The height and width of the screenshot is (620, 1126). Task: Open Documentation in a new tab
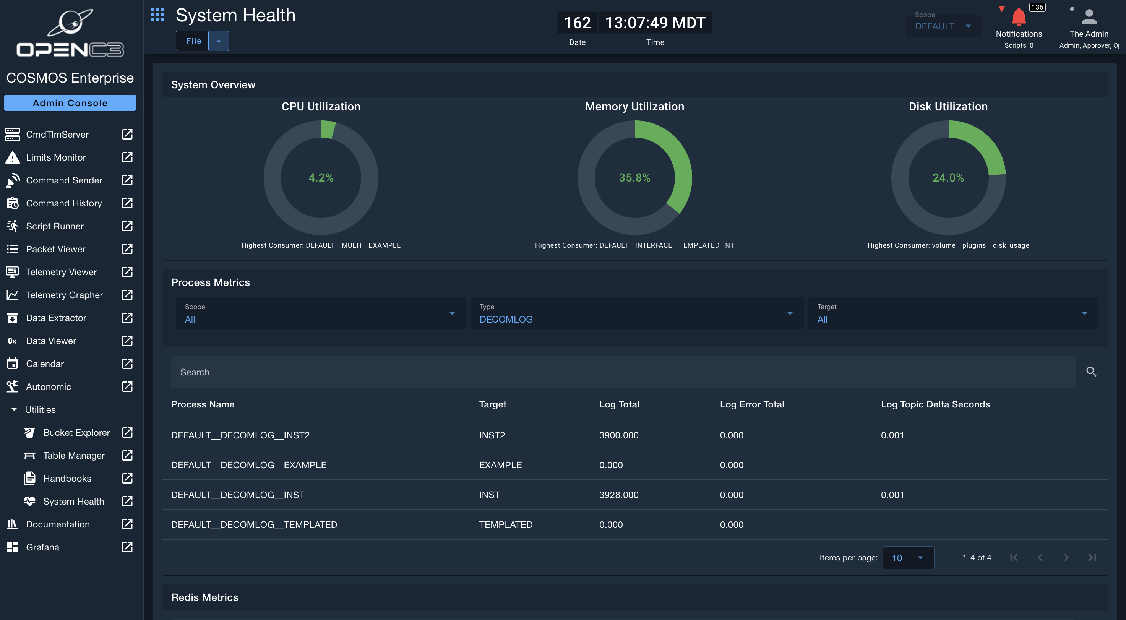(x=127, y=524)
